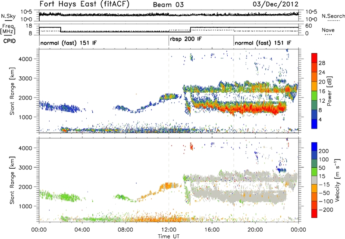Click the 'rbsp 200 IF' CPID label
This screenshot has width=345, height=239.
(186, 39)
